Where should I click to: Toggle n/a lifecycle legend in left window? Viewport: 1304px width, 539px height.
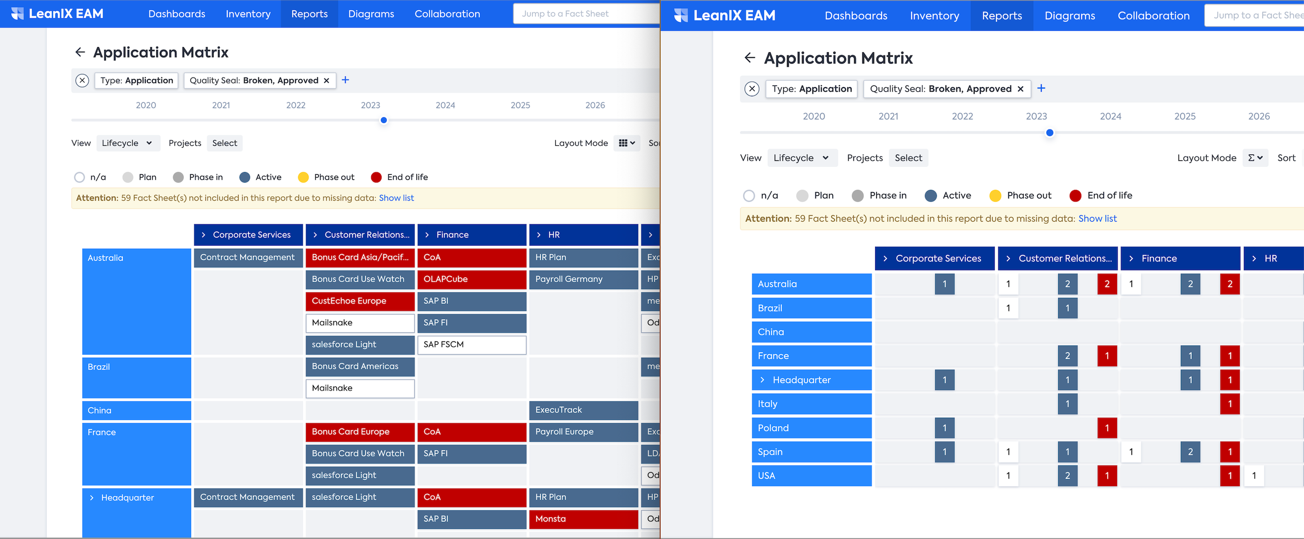pos(90,177)
